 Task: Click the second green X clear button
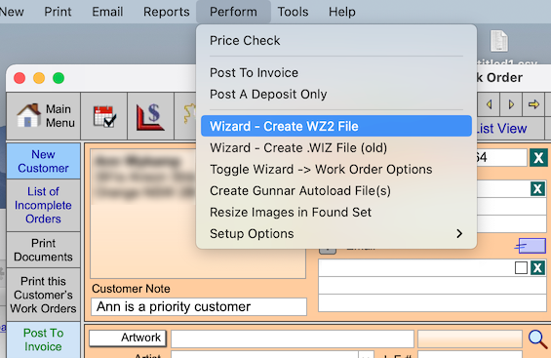[537, 189]
